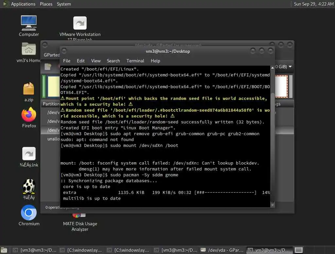The width and height of the screenshot is (335, 254).
Task: Click the clock showing Sun Sep 29
Action: 313,4
